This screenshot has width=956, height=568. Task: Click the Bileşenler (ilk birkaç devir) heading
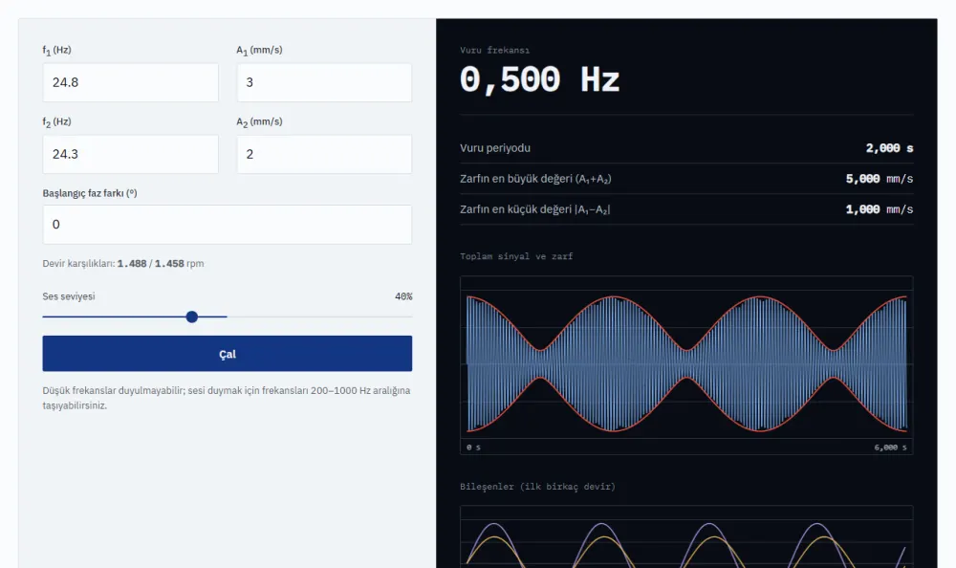tap(537, 487)
